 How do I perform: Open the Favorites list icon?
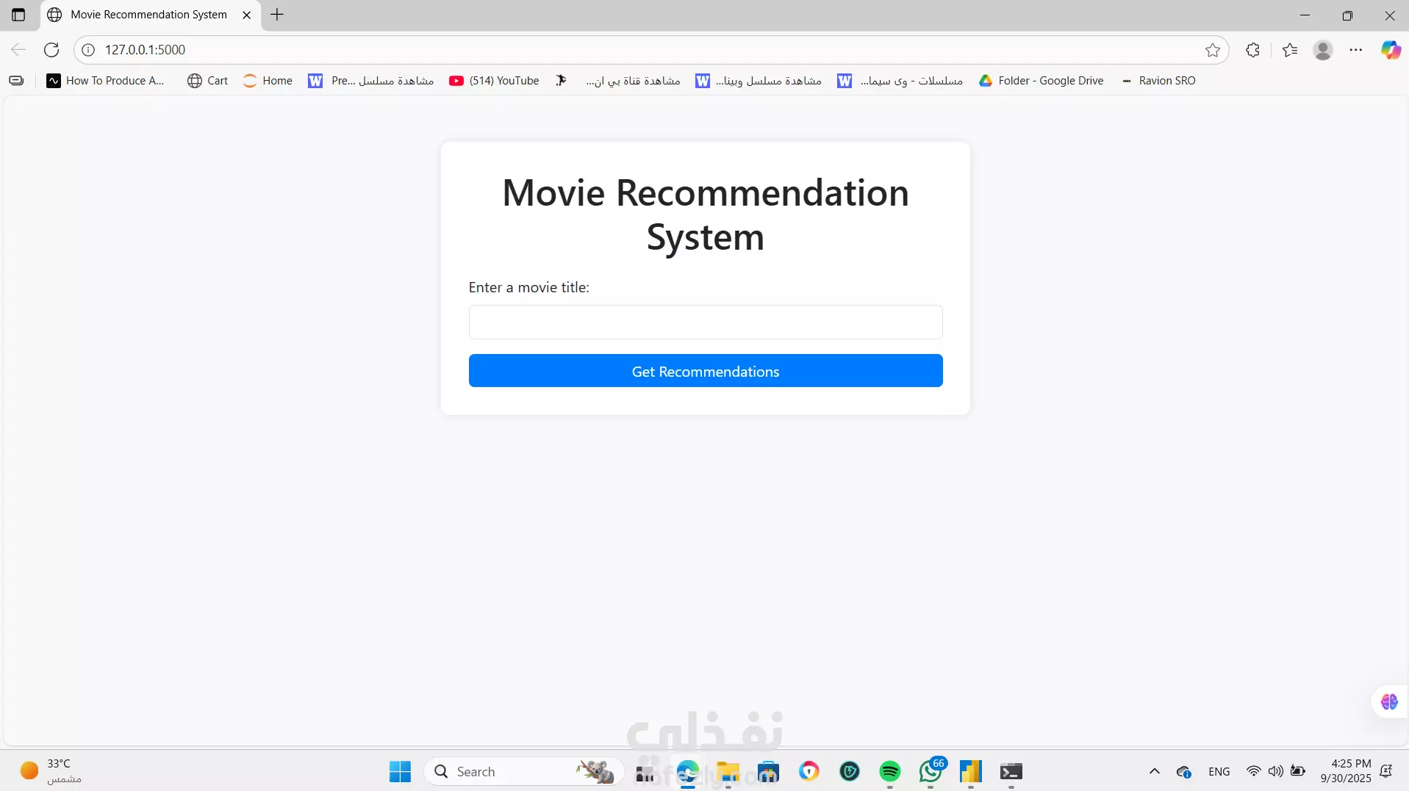click(x=1290, y=50)
